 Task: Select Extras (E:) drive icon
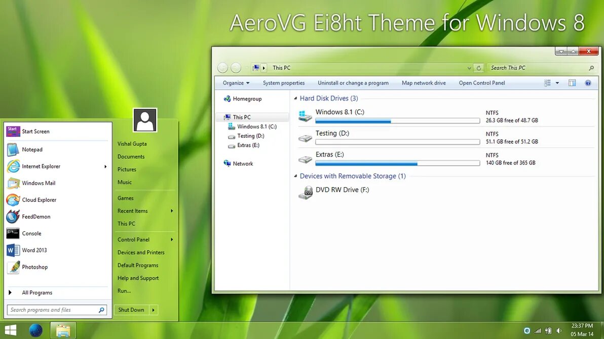point(305,159)
